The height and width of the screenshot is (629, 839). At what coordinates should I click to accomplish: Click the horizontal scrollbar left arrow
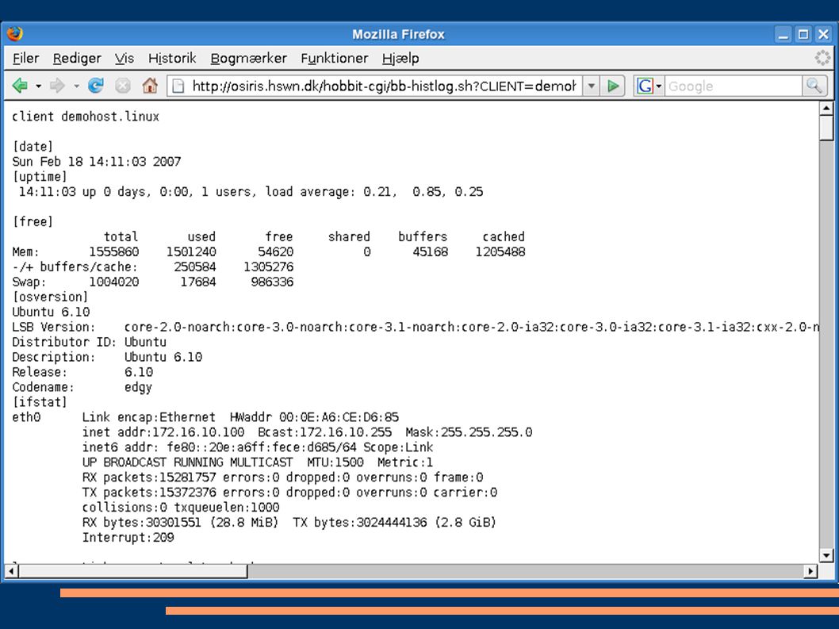[x=11, y=571]
